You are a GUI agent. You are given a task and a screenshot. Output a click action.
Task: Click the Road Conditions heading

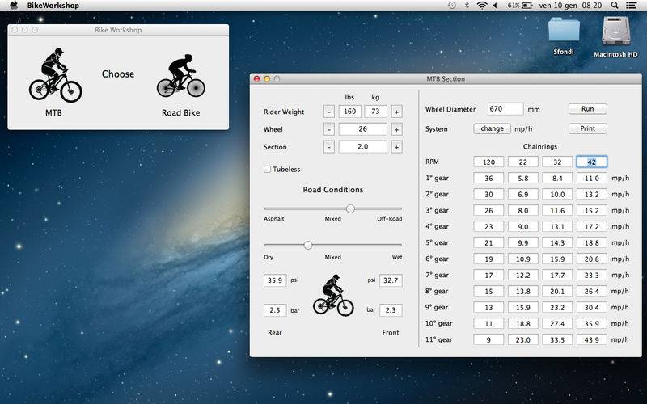(333, 190)
